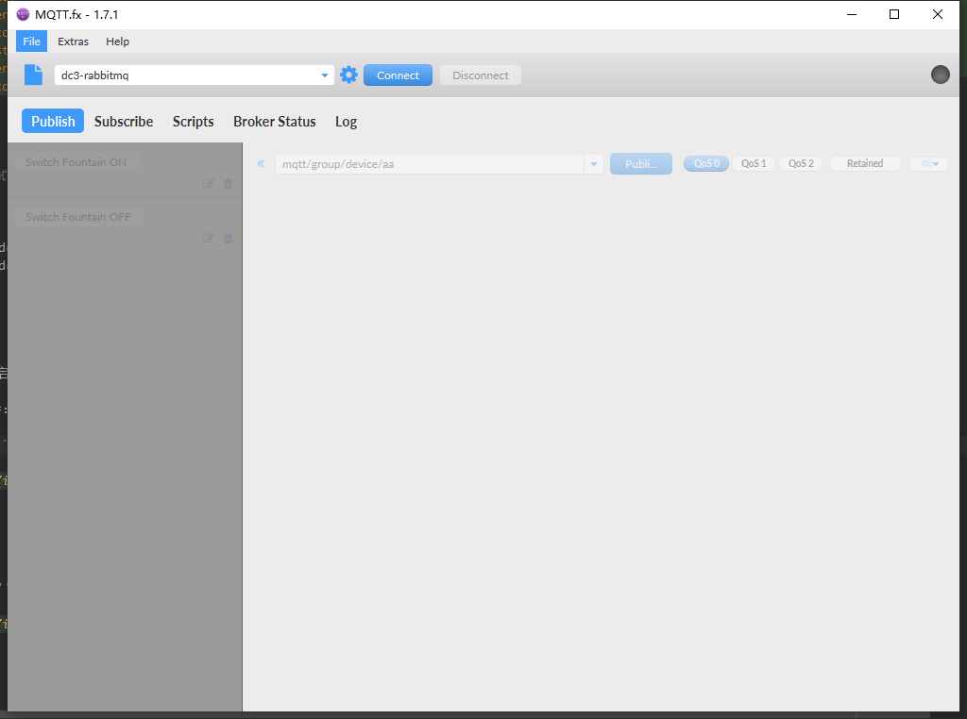Toggle the Retained message option

click(864, 164)
